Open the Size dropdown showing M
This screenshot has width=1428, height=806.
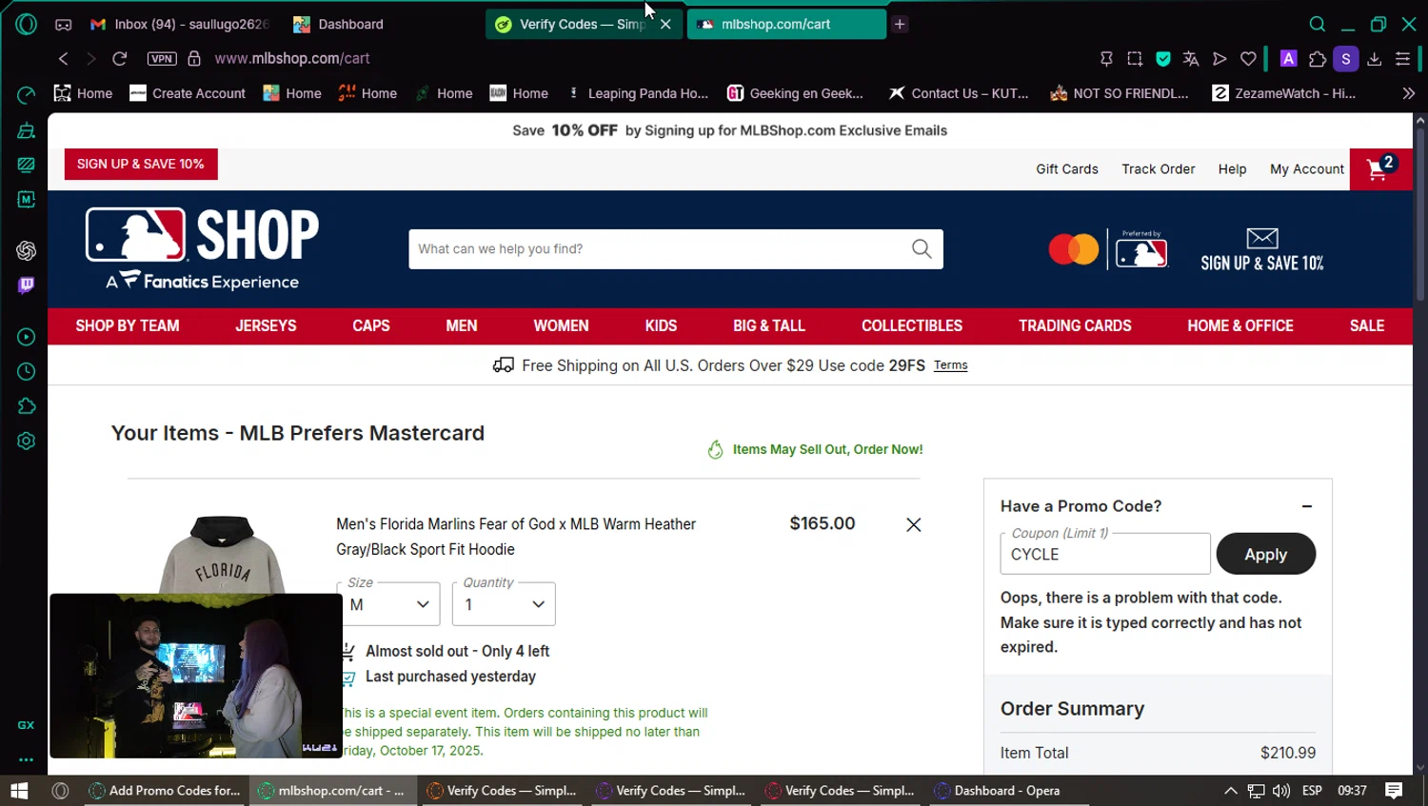point(388,604)
